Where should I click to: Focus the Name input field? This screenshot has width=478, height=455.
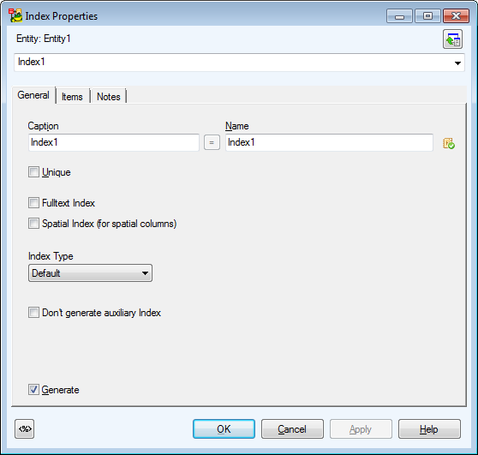click(329, 142)
